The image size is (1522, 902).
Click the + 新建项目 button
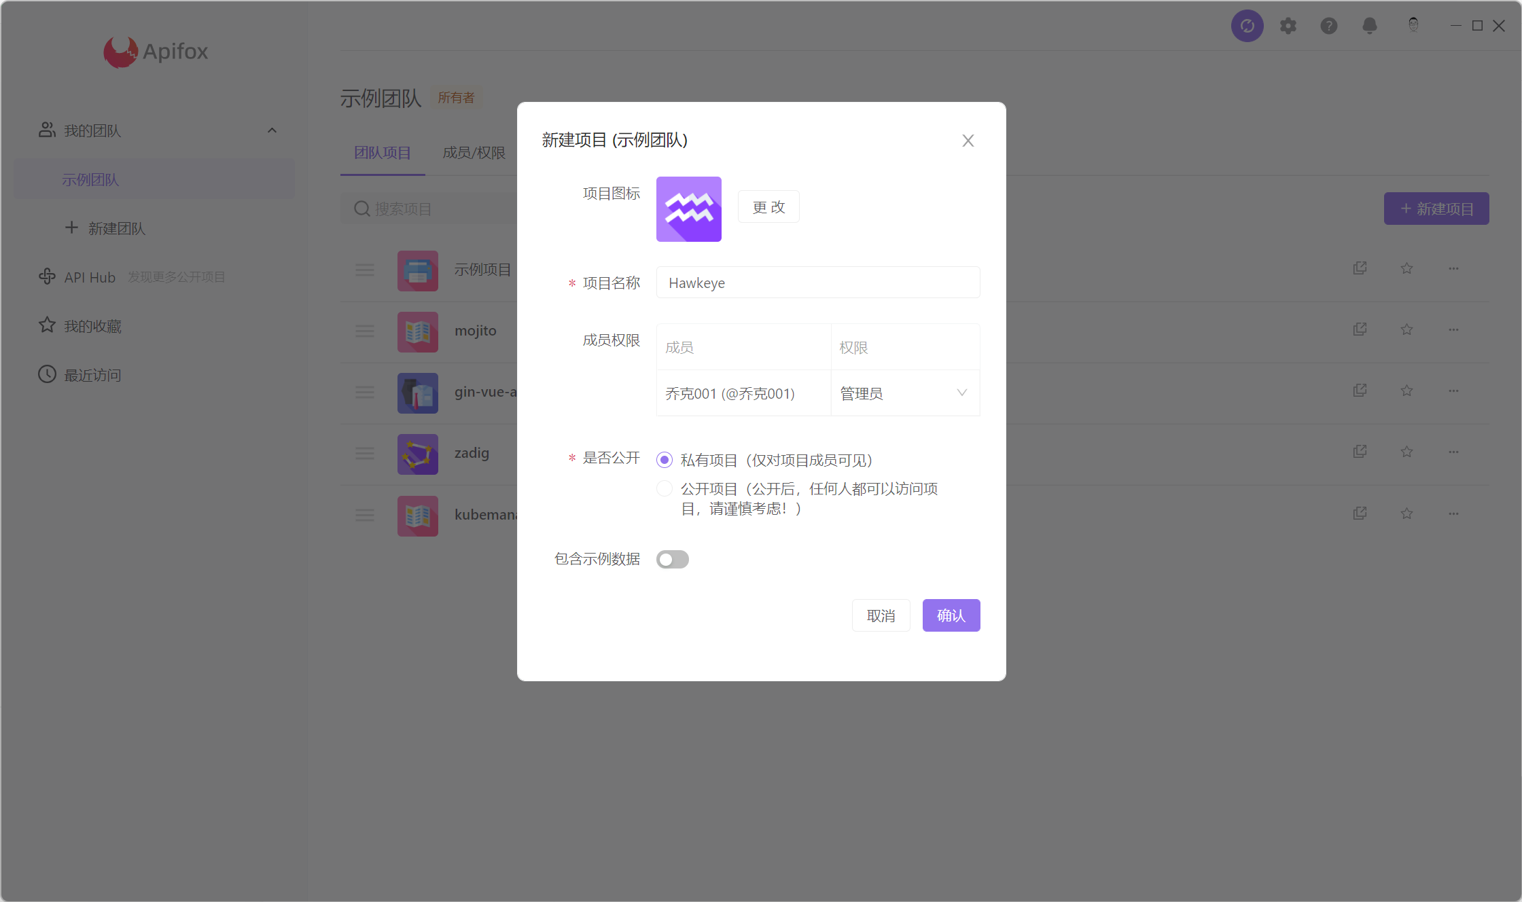(1437, 209)
